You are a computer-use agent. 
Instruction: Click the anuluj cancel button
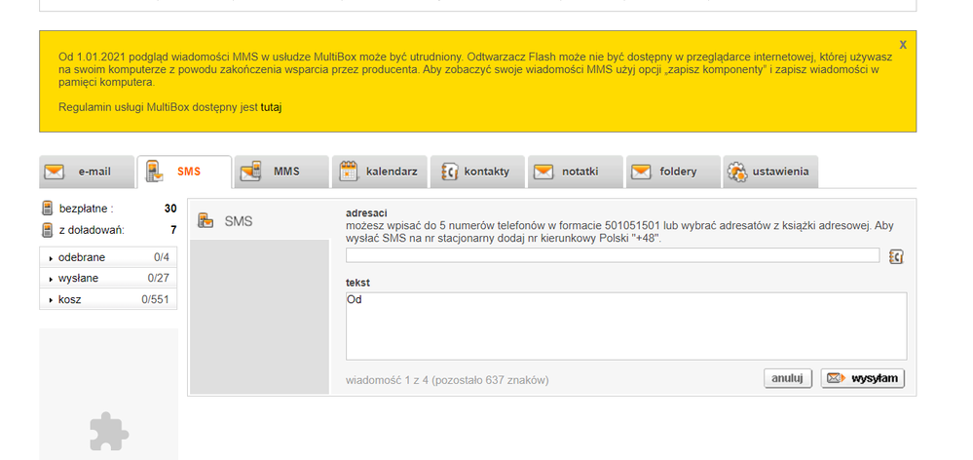[787, 378]
